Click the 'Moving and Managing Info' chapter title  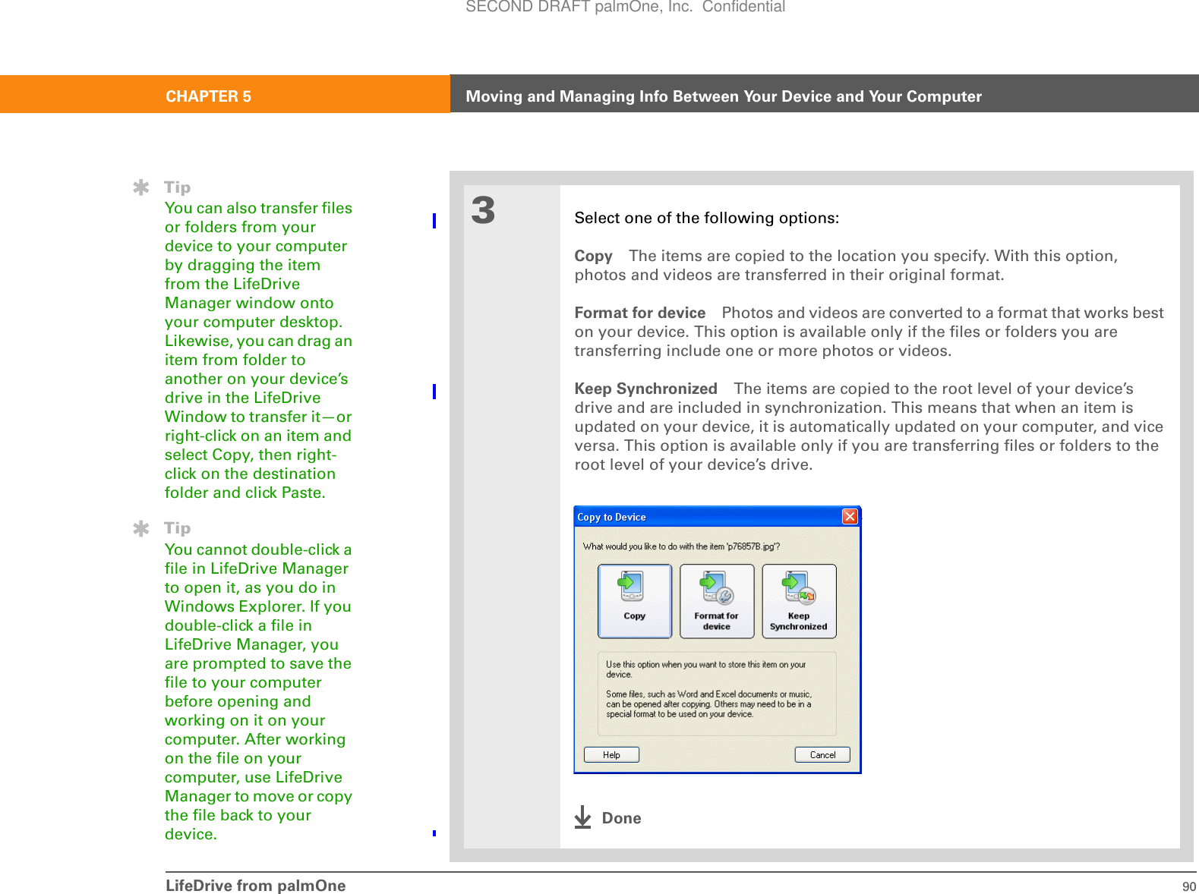(724, 96)
